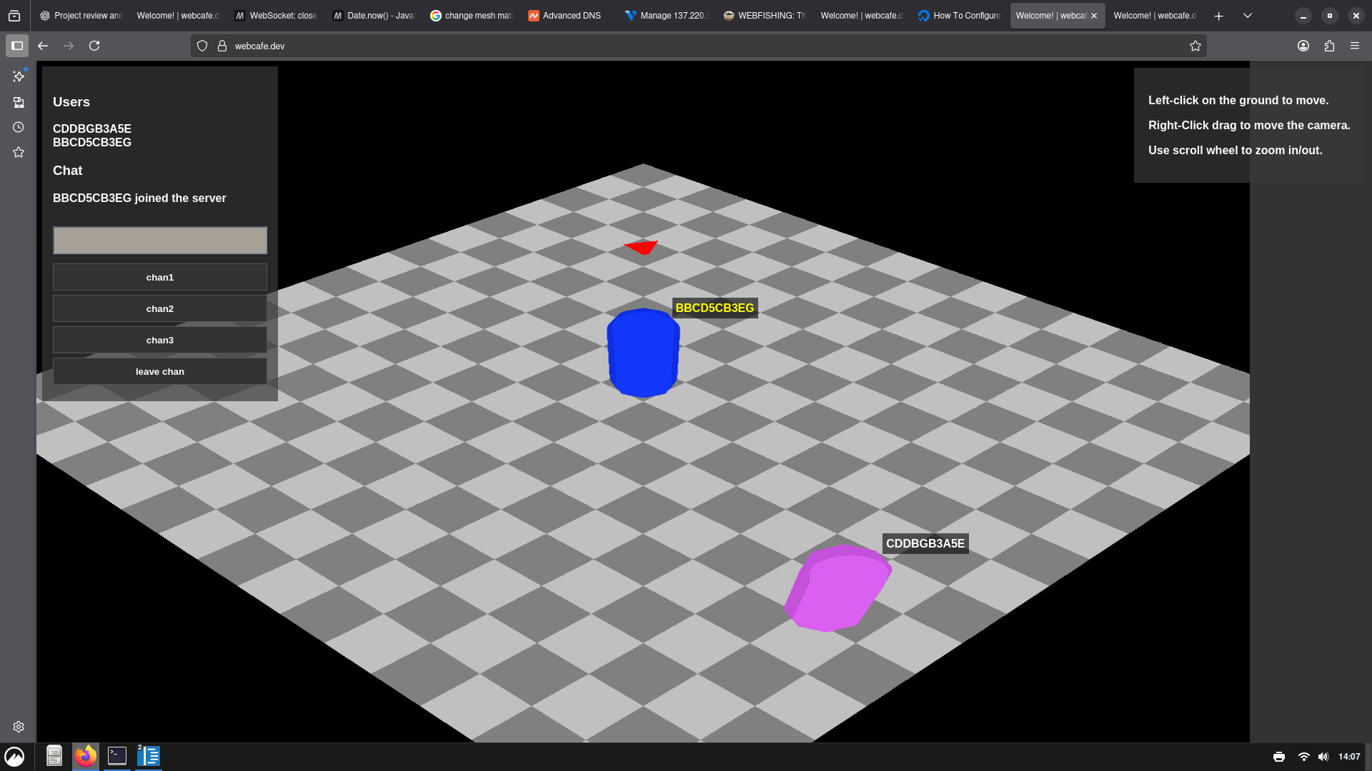Reload the webcafe.dev page
The image size is (1372, 771).
coord(94,46)
